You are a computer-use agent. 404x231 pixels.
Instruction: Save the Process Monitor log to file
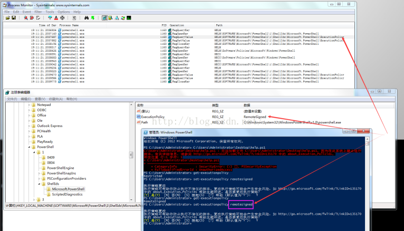[14, 18]
